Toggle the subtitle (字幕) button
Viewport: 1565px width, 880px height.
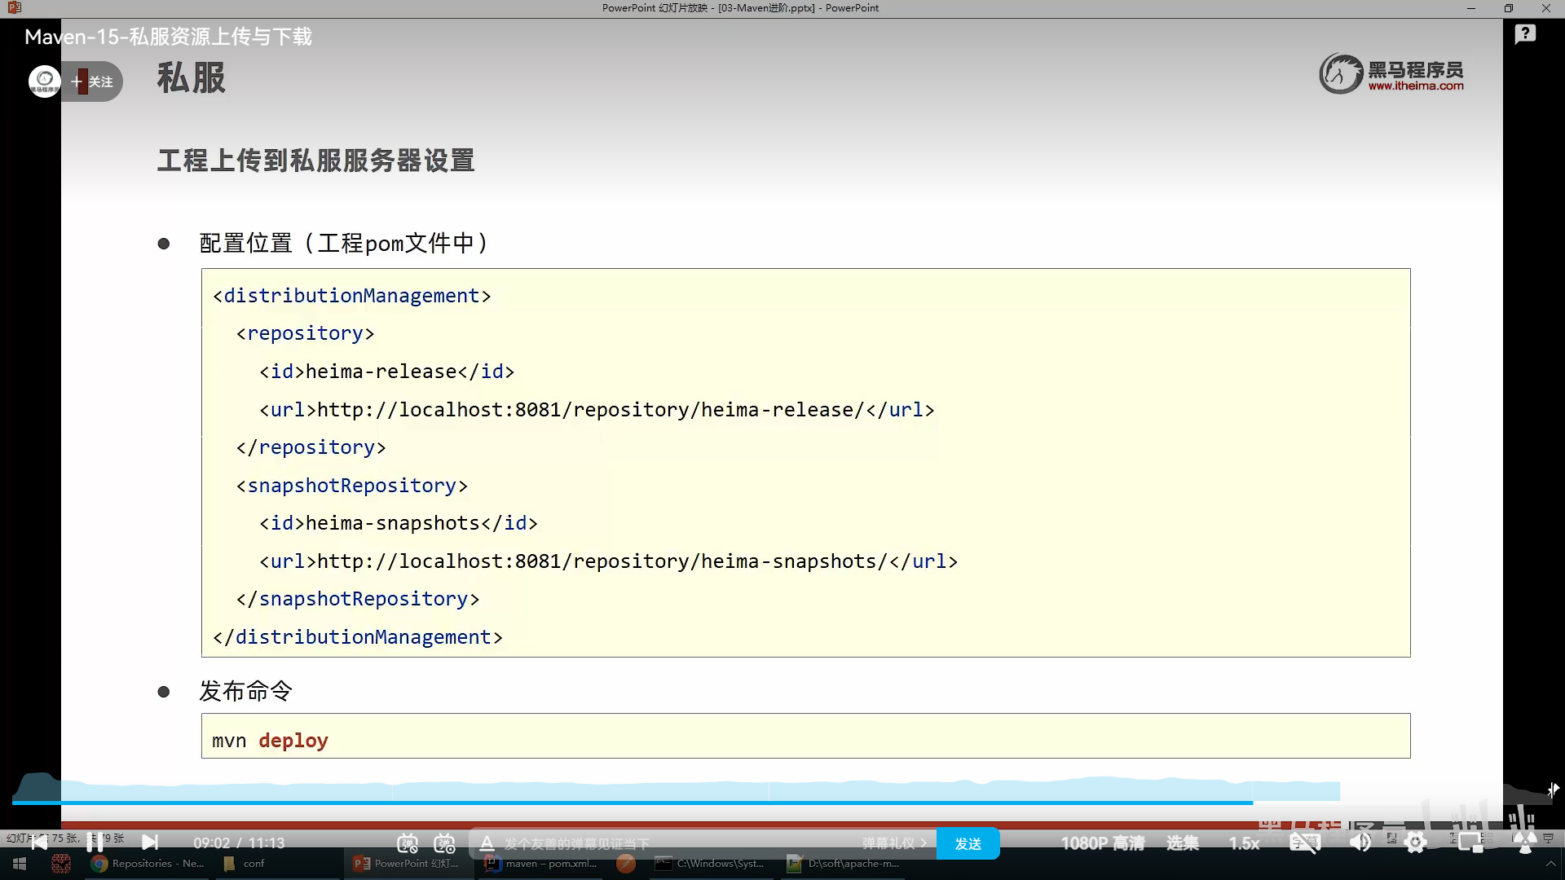(x=1304, y=843)
